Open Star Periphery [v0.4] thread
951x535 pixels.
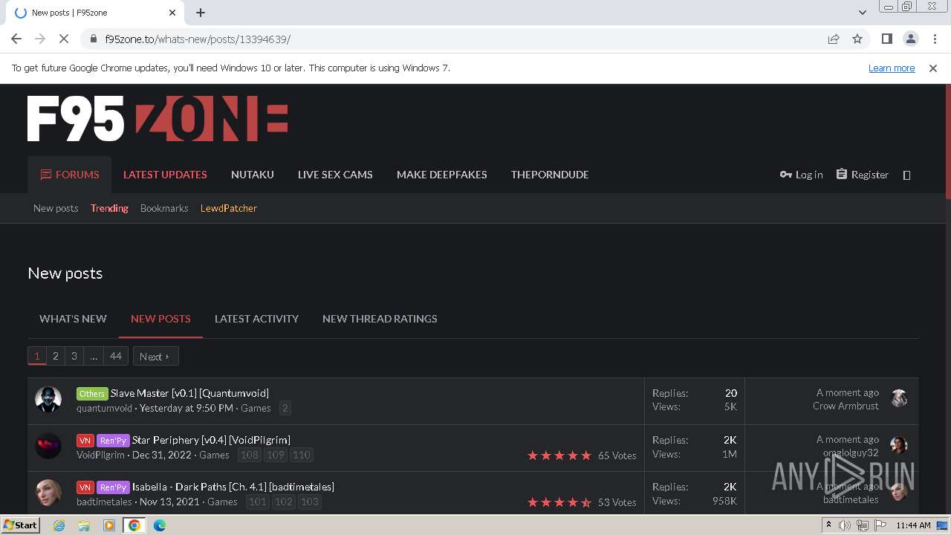tap(211, 440)
